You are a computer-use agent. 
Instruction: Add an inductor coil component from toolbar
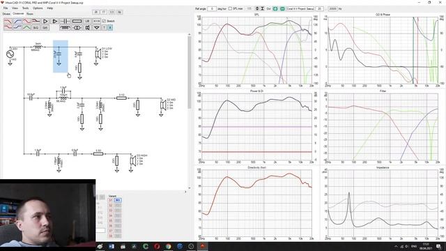[65, 28]
